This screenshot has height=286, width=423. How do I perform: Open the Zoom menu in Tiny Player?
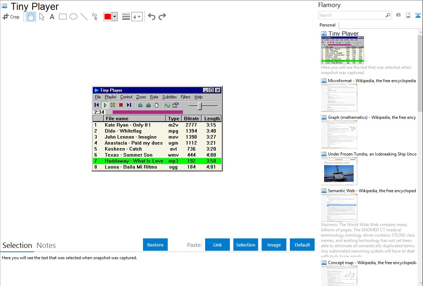coord(141,97)
